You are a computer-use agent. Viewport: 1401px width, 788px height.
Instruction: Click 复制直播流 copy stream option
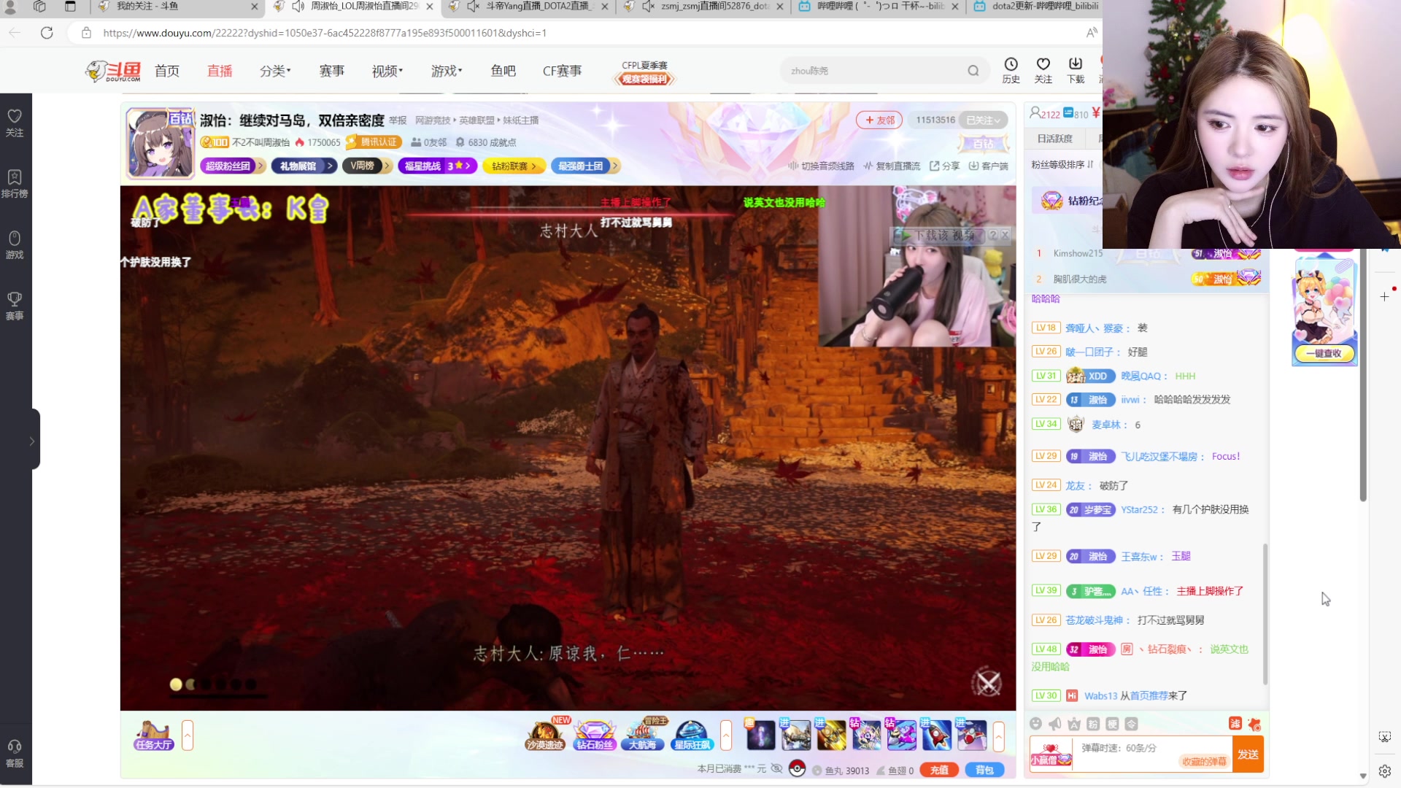point(892,166)
